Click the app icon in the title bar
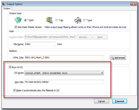This screenshot has width=139, height=110. click(4, 4)
